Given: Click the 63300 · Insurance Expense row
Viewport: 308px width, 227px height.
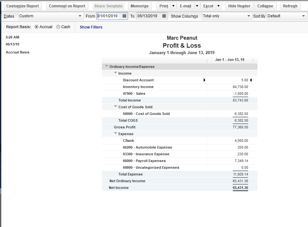Looking at the screenshot, I should (x=180, y=154).
